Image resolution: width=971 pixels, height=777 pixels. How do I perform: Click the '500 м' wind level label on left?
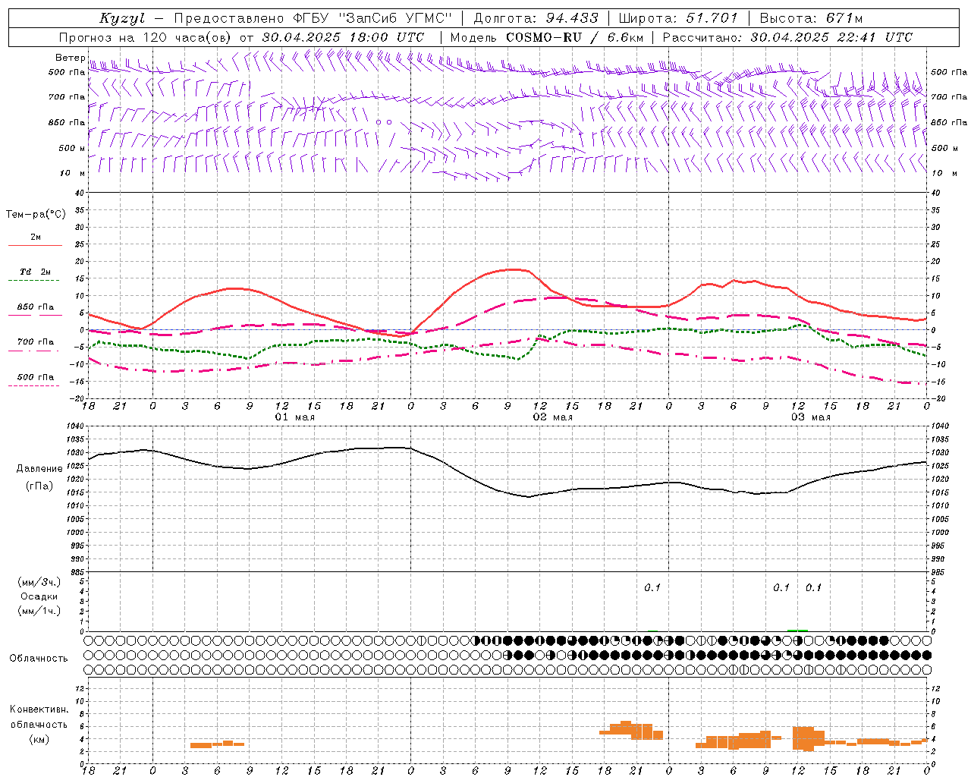71,148
